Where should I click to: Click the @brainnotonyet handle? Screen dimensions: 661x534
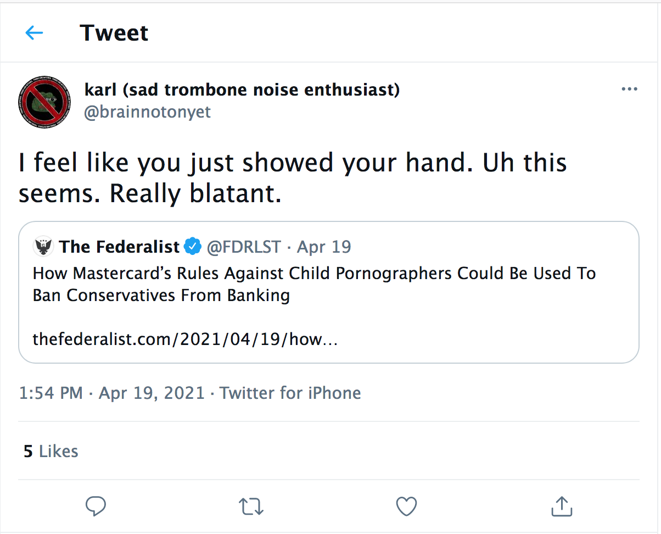[x=148, y=112]
